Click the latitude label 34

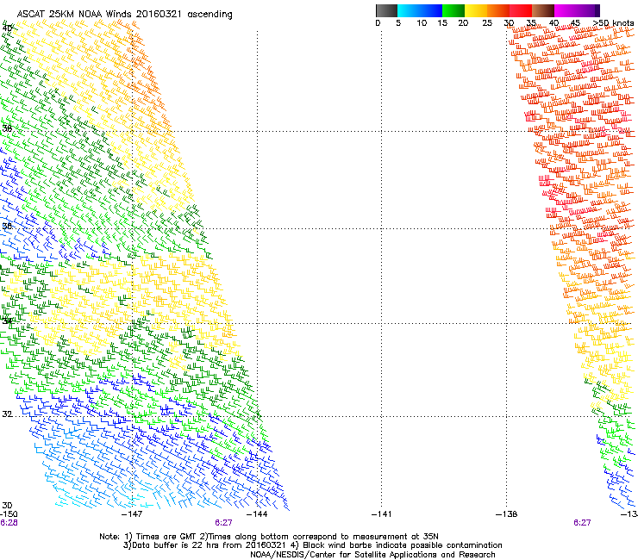pyautogui.click(x=7, y=320)
